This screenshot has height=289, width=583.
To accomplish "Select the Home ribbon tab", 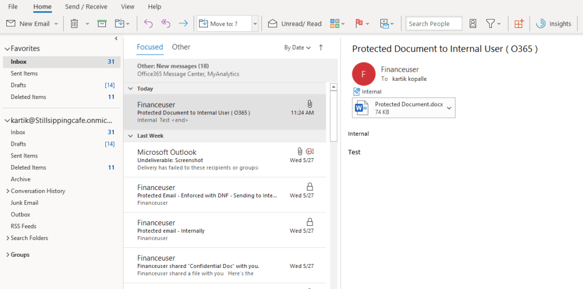I will point(42,7).
